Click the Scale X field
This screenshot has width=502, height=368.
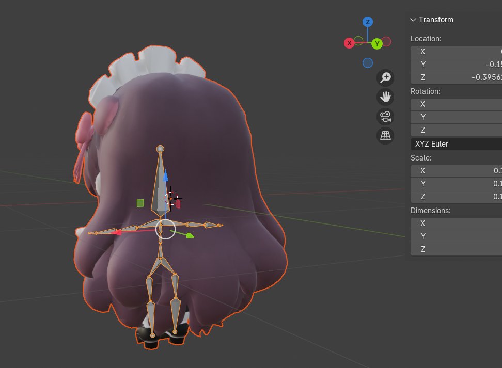tap(456, 171)
